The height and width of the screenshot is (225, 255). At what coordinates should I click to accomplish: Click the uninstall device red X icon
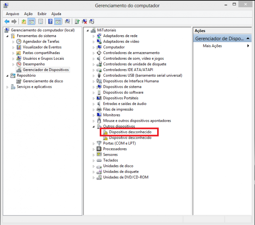84,22
